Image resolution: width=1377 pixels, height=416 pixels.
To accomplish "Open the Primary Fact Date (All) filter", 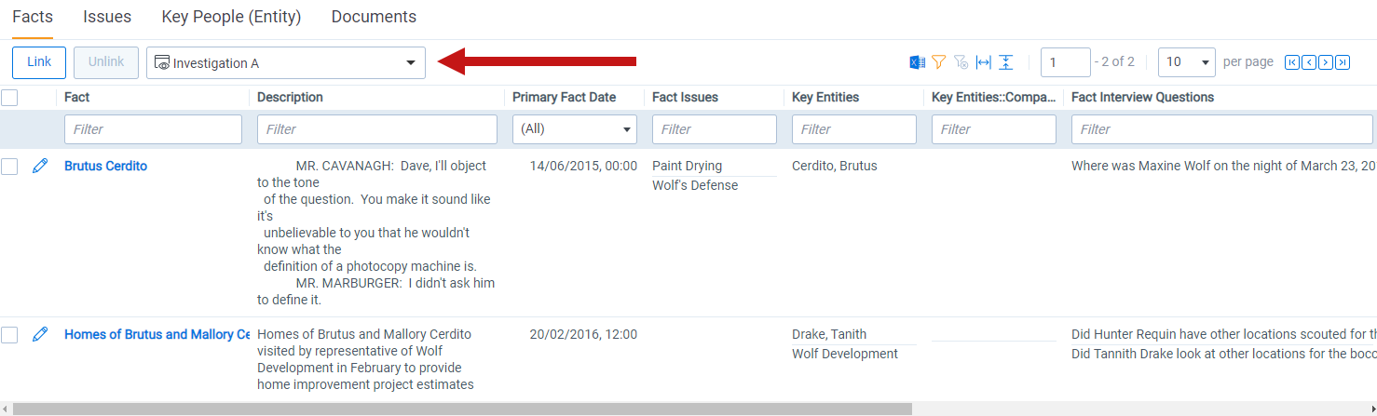I will coord(575,129).
